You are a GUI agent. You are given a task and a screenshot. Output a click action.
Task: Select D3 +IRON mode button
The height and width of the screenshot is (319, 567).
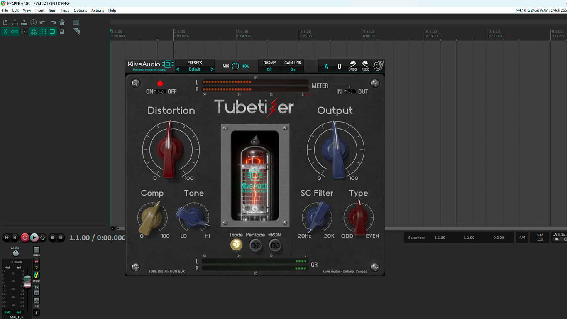tap(275, 245)
